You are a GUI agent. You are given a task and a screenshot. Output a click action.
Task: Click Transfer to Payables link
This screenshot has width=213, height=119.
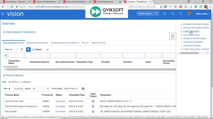(x=192, y=46)
